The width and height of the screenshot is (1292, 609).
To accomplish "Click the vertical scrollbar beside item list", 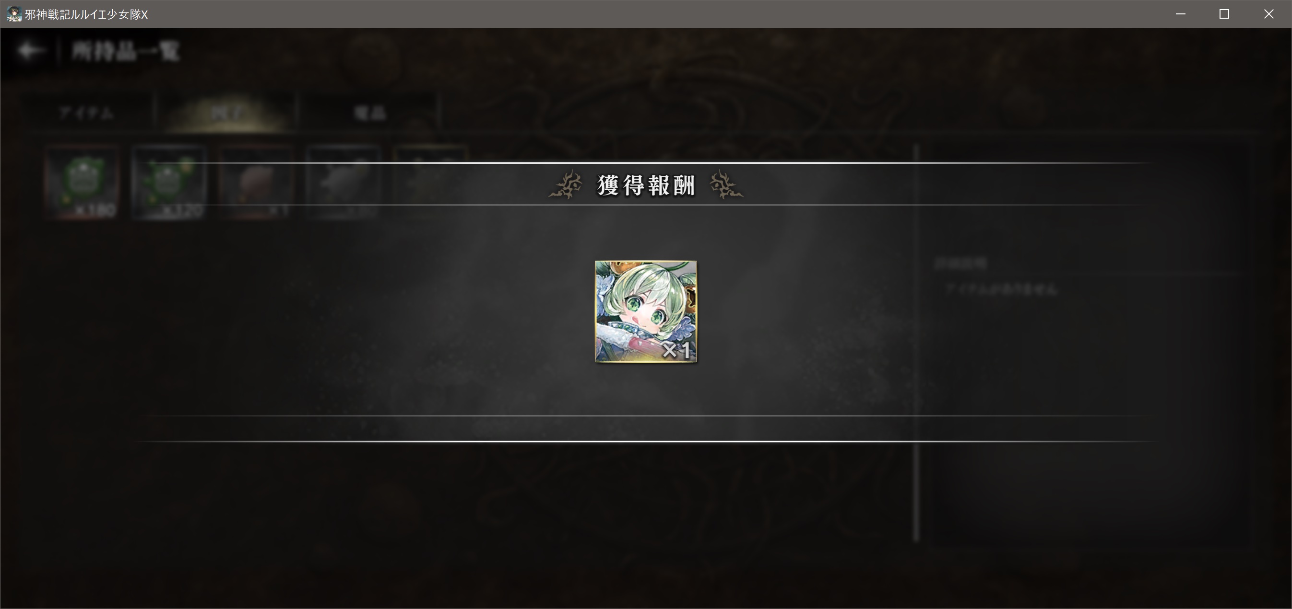I will pos(916,343).
